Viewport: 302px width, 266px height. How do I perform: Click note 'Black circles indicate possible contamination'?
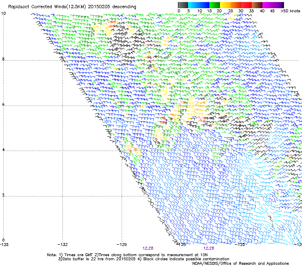[186, 259]
